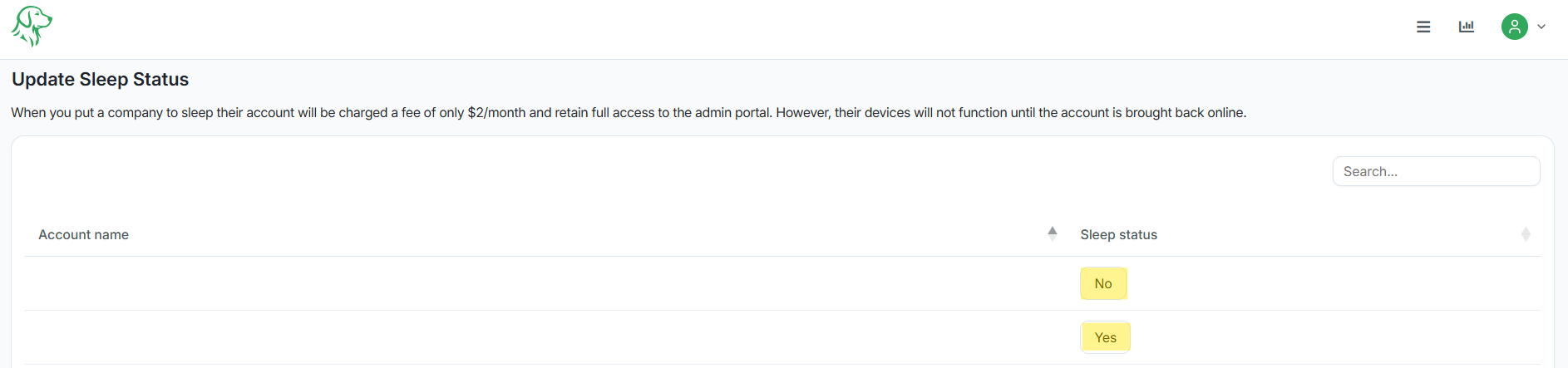Click the "Sleep status" header label text
This screenshot has height=368, width=1568.
[x=1118, y=234]
